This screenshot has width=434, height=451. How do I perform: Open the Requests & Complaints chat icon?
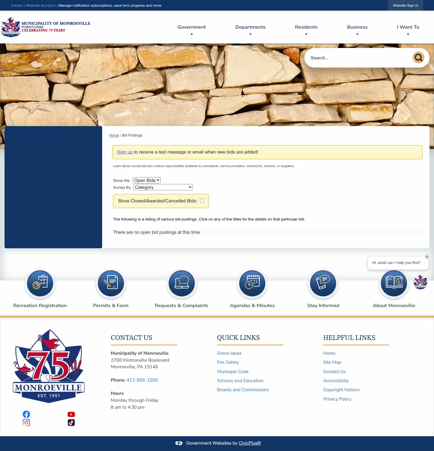pos(181,283)
